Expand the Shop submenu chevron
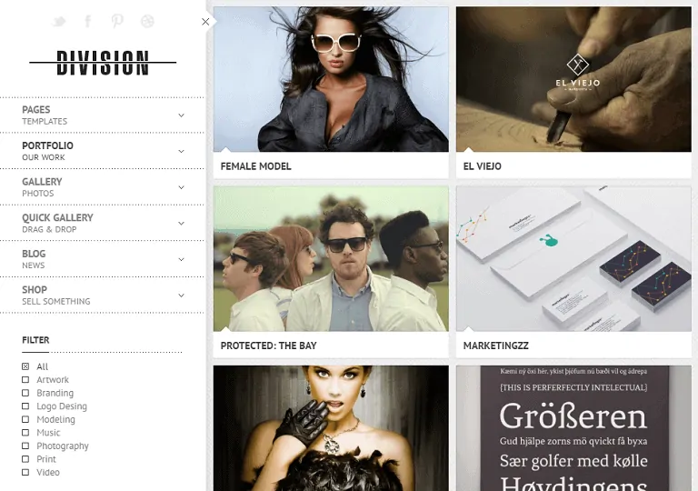The image size is (698, 491). pos(181,296)
